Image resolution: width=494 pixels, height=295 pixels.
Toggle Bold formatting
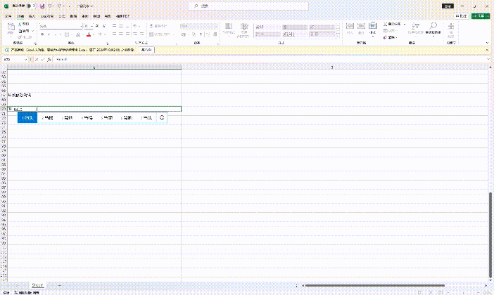point(43,34)
